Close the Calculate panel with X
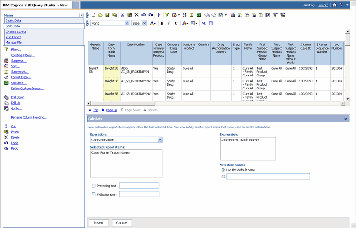The height and width of the screenshot is (228, 356). tap(346, 119)
